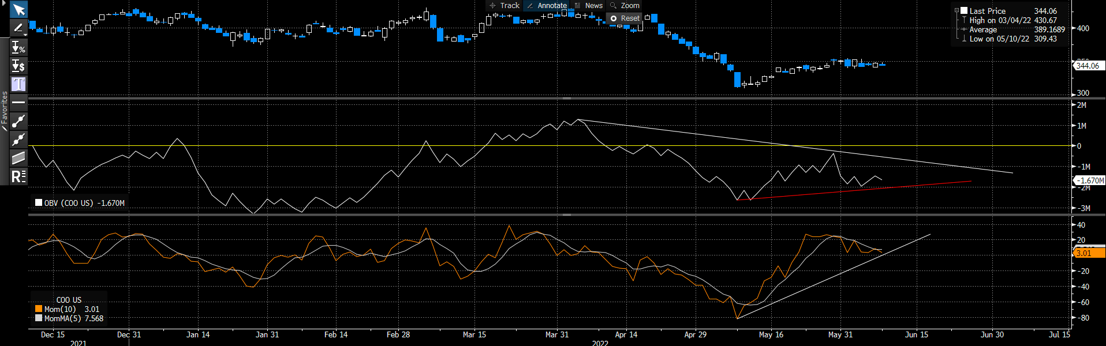Open the News overlay

[x=588, y=5]
